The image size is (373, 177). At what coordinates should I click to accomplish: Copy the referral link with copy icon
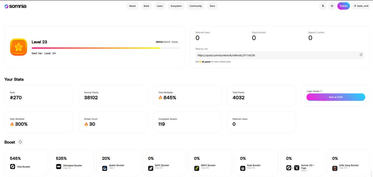(x=361, y=55)
